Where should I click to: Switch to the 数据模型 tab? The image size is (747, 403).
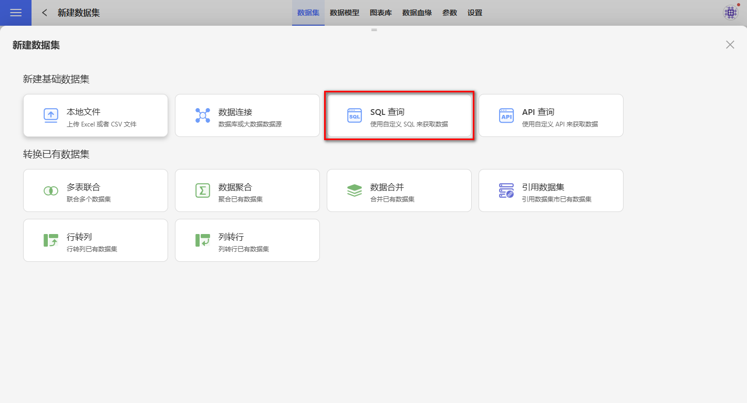point(345,13)
